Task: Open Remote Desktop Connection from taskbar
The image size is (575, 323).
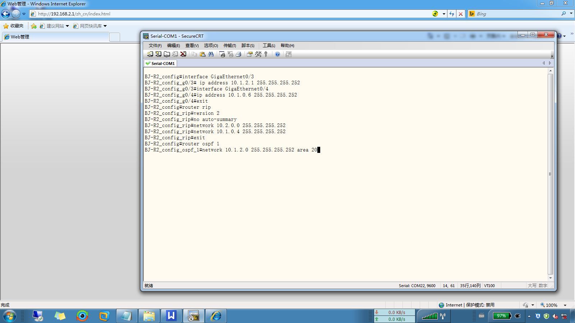Action: coord(38,316)
